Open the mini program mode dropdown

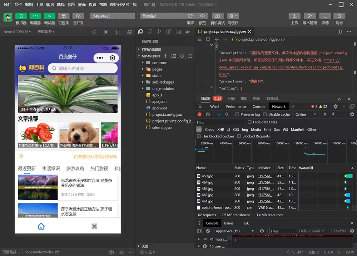[112, 16]
